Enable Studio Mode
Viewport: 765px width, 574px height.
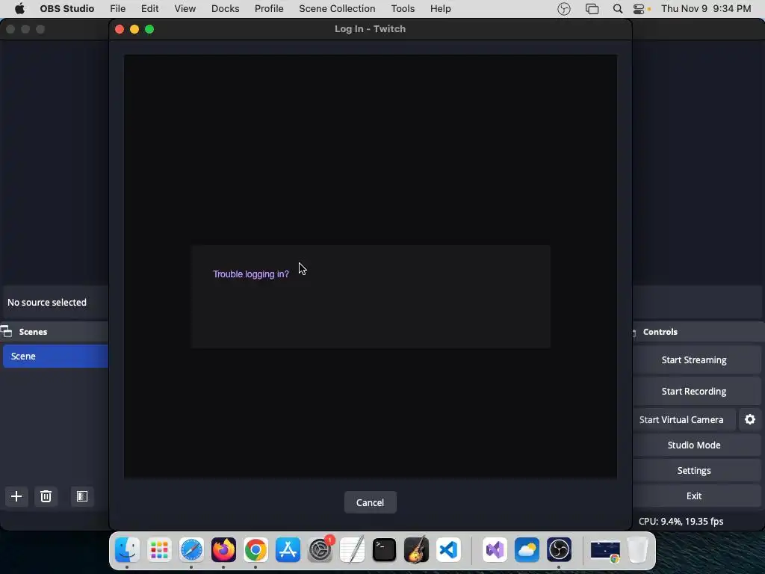click(694, 445)
